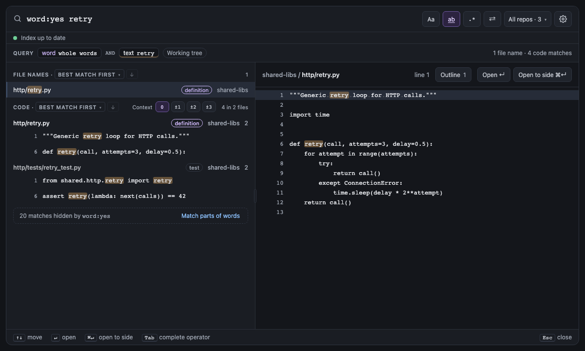
Task: Click the pane splitter handle
Action: 255,196
